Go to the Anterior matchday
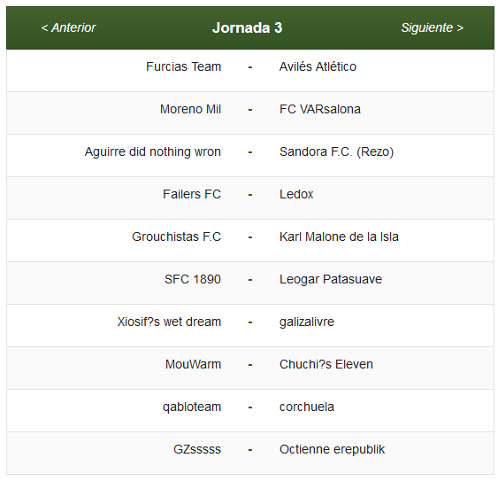 click(x=68, y=27)
